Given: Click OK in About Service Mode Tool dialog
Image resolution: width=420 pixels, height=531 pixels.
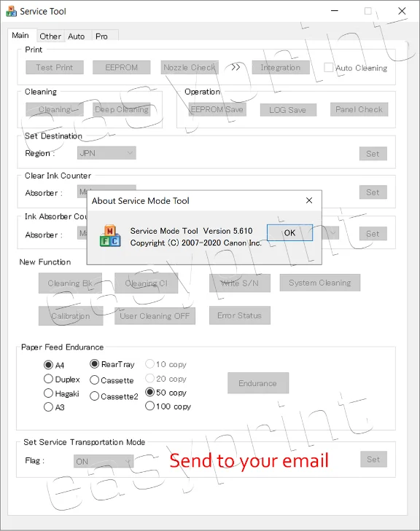Looking at the screenshot, I should (289, 232).
